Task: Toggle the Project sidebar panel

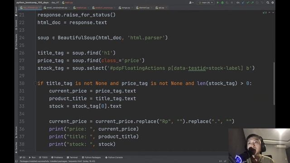Action: 16,11
